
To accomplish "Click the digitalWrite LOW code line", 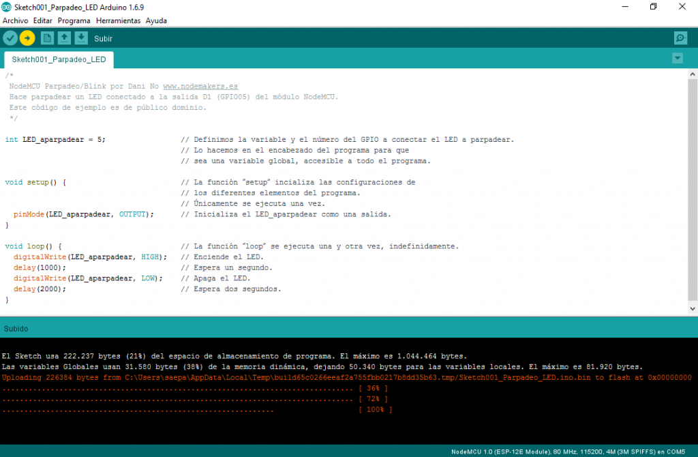I will click(x=88, y=278).
